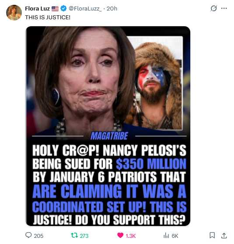Viewport: 234px width, 244px height.
Task: Click the 205 replies count
Action: click(38, 236)
